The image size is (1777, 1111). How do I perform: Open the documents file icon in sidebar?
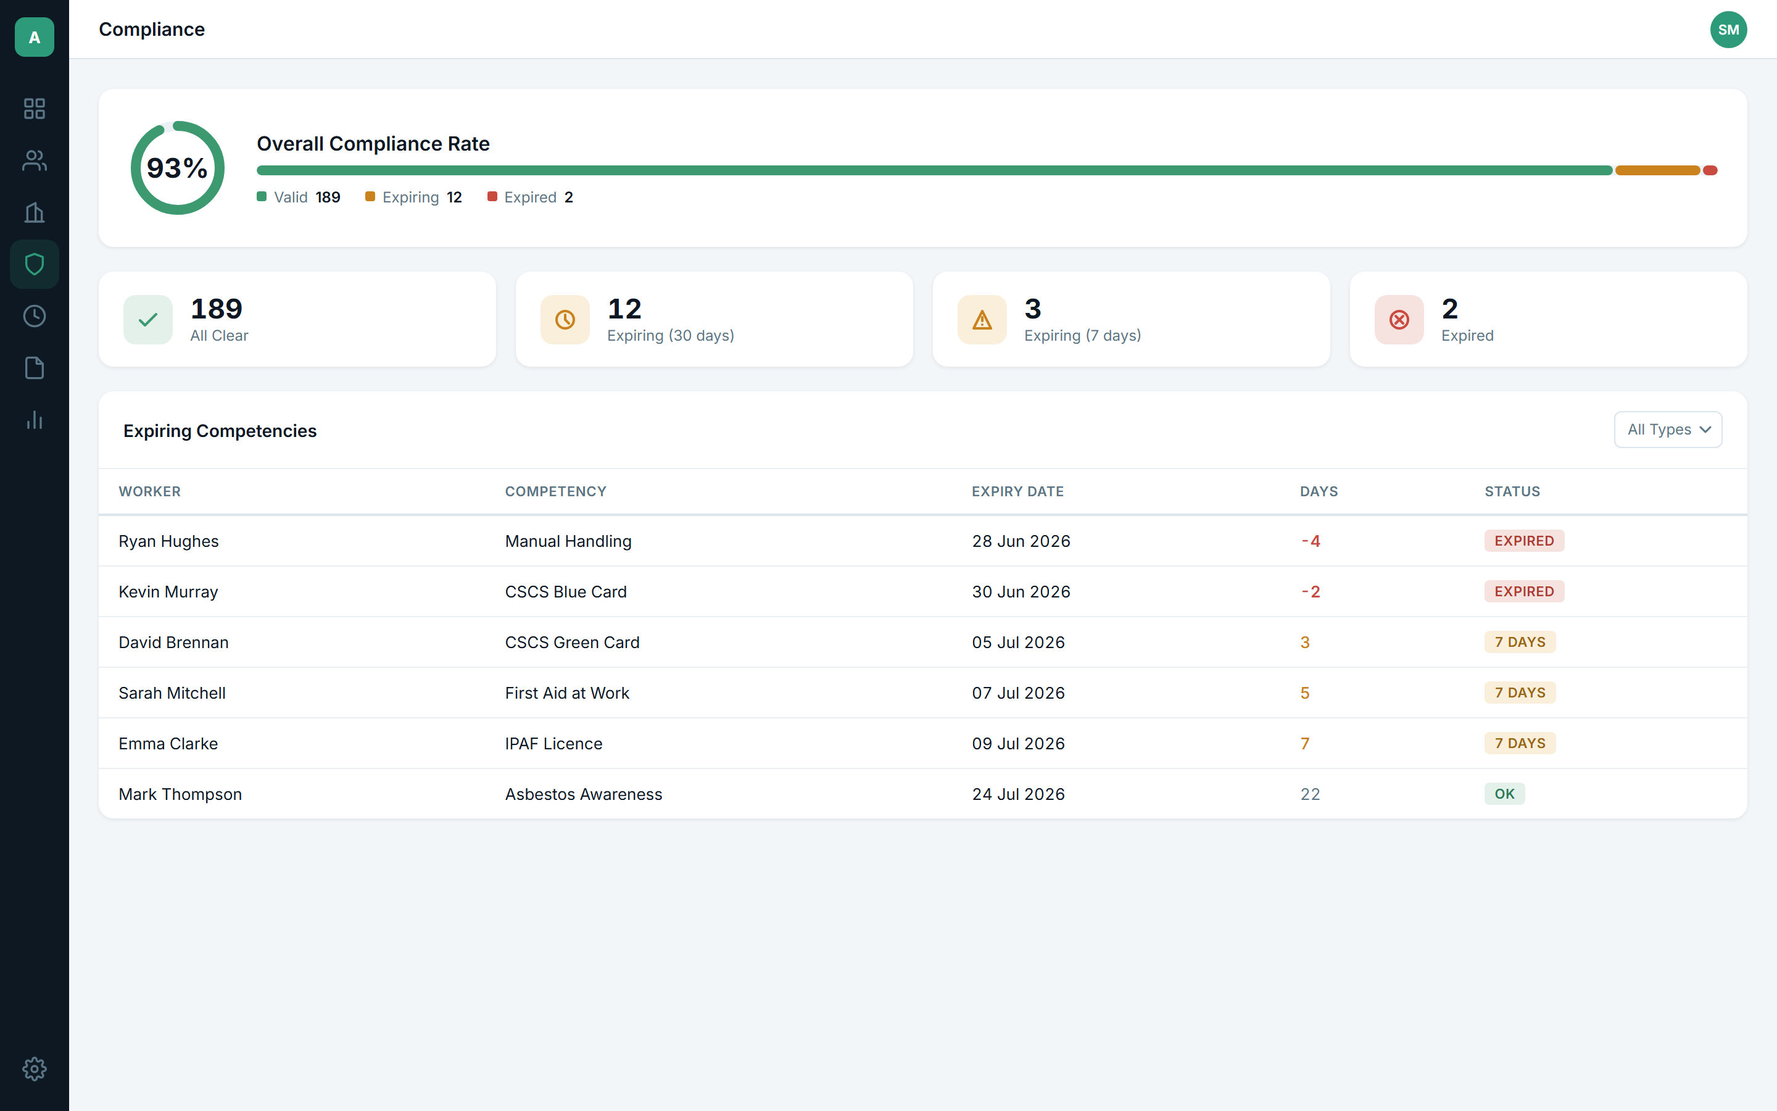pyautogui.click(x=35, y=368)
